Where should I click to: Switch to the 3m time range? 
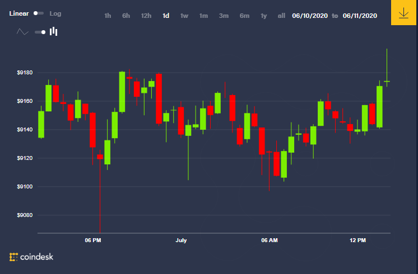pos(224,16)
